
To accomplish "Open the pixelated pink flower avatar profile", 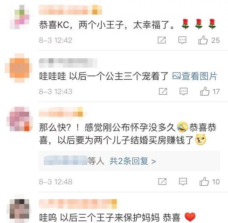I will [x=20, y=17].
